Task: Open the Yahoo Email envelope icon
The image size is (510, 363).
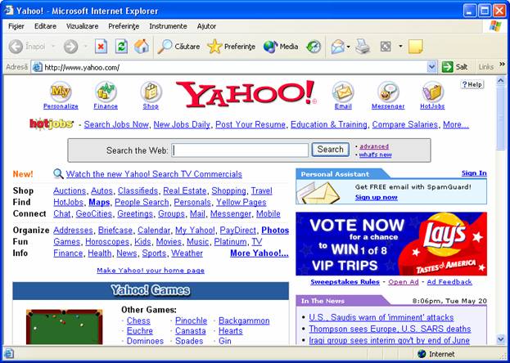Action: (x=343, y=92)
